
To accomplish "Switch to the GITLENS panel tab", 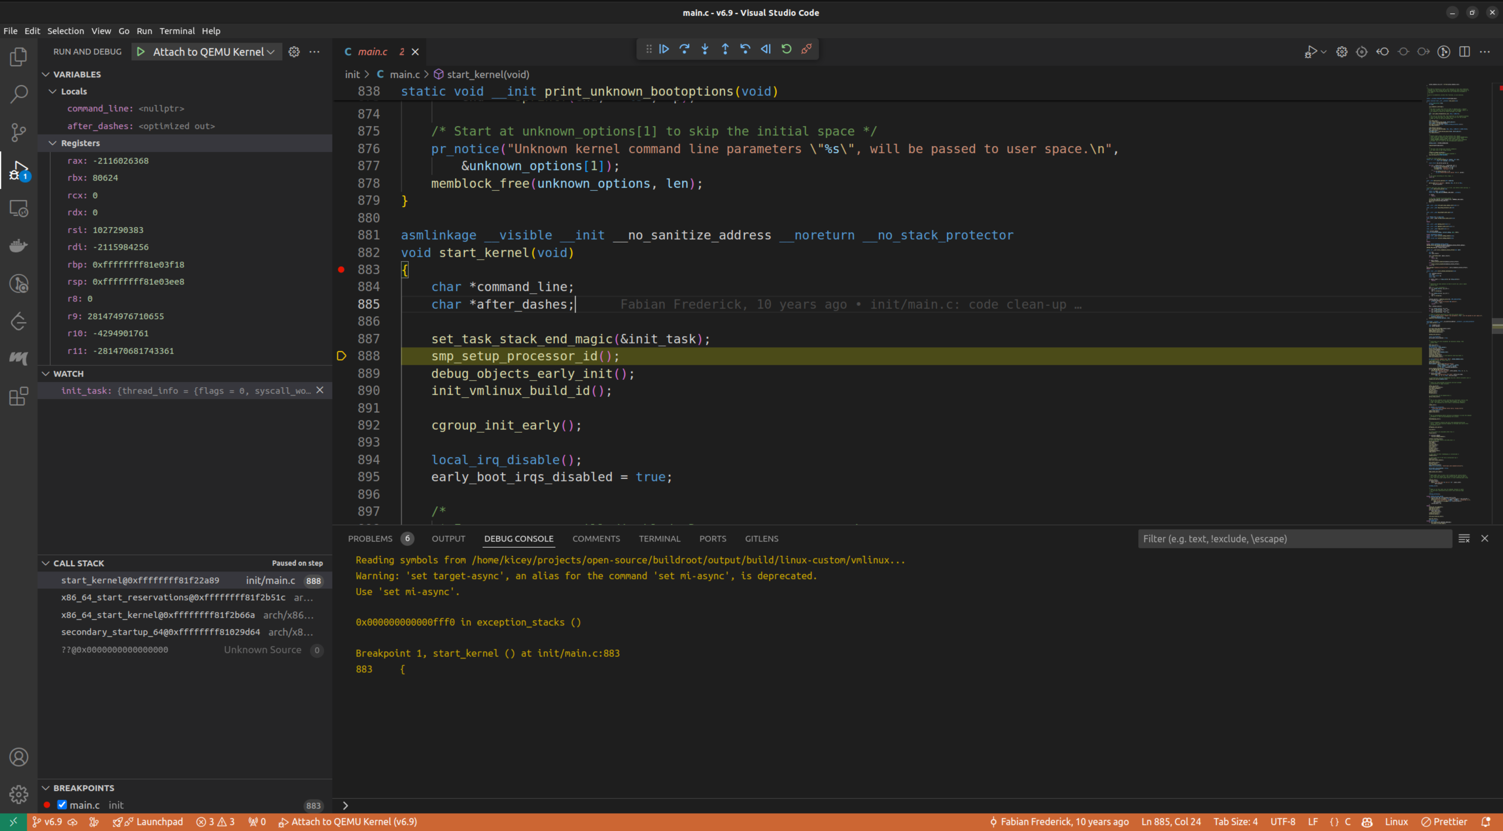I will click(761, 539).
